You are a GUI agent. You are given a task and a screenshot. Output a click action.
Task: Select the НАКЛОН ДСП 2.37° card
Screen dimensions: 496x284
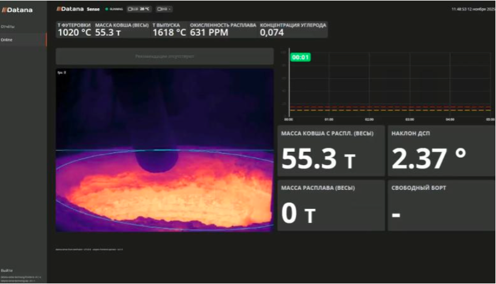point(441,151)
